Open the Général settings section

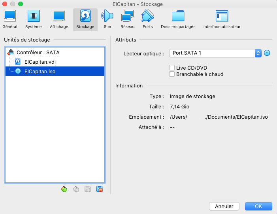point(10,19)
